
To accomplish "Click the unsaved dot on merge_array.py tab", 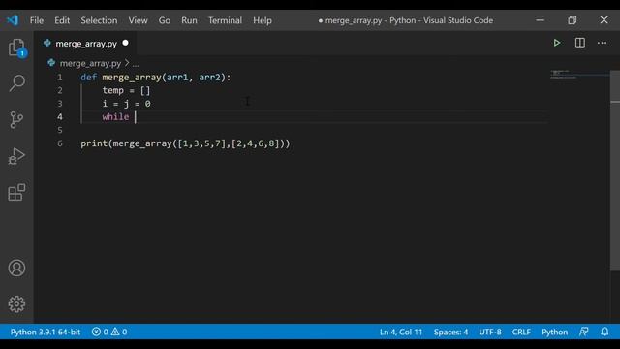I will 125,43.
